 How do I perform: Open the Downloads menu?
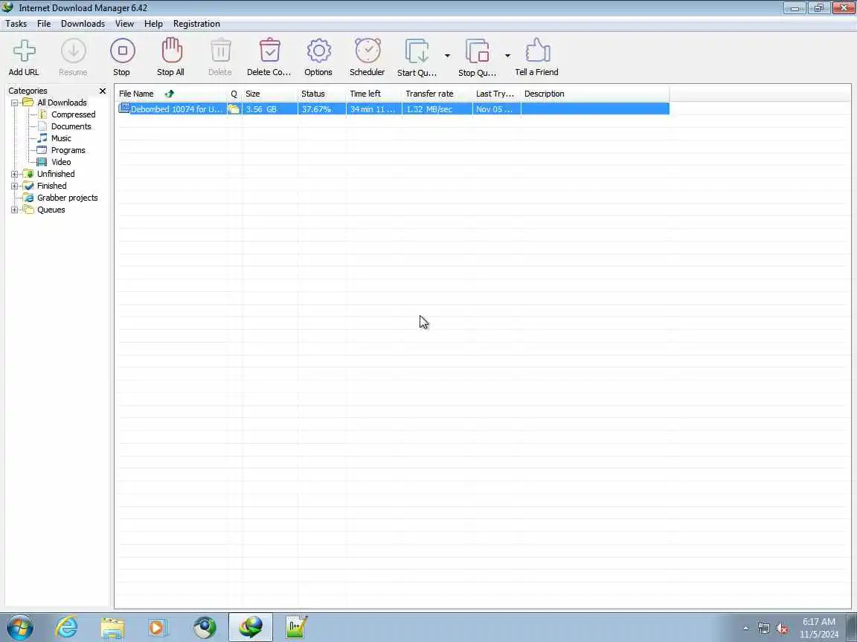pos(83,24)
